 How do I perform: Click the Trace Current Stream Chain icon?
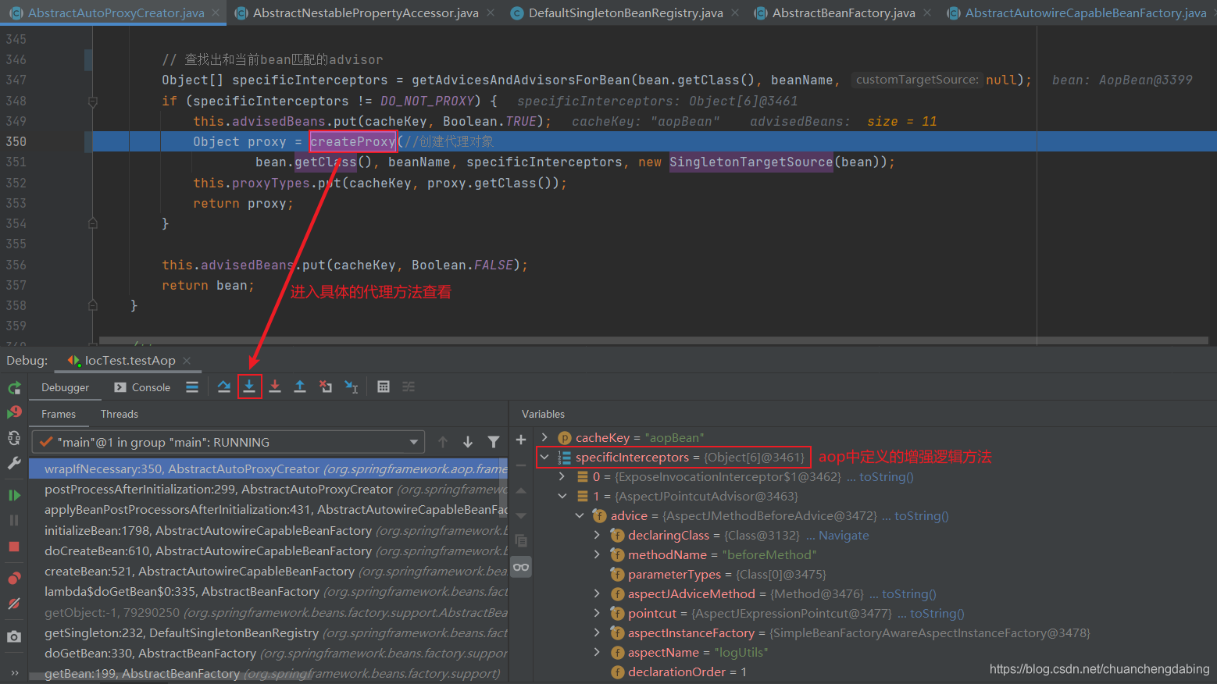pos(409,387)
